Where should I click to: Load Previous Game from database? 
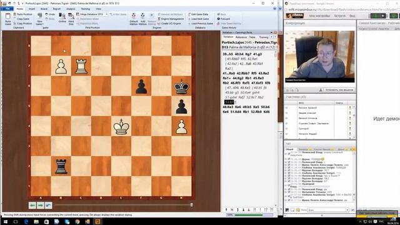(201, 24)
